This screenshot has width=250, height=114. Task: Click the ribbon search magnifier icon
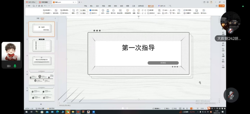pyautogui.click(x=170, y=6)
